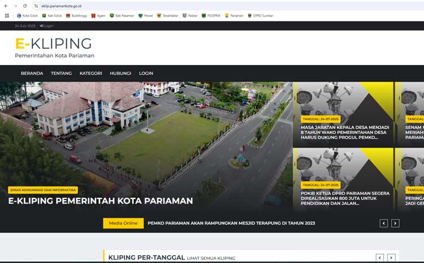Open the Pariaman bookmark

(234, 16)
